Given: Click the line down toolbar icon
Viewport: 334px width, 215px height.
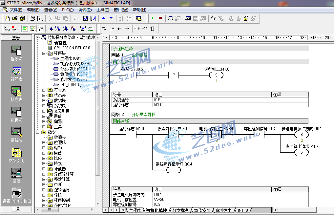Looking at the screenshot, I should coord(104,29).
